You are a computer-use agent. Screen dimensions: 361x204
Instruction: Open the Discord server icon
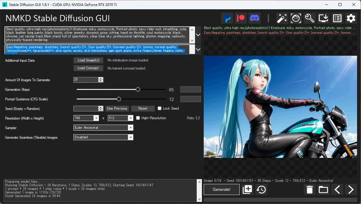pos(255,18)
